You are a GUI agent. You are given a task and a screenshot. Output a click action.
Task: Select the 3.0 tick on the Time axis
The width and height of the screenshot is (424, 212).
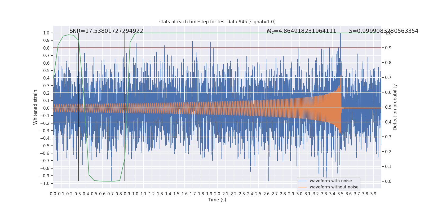[x=299, y=194]
